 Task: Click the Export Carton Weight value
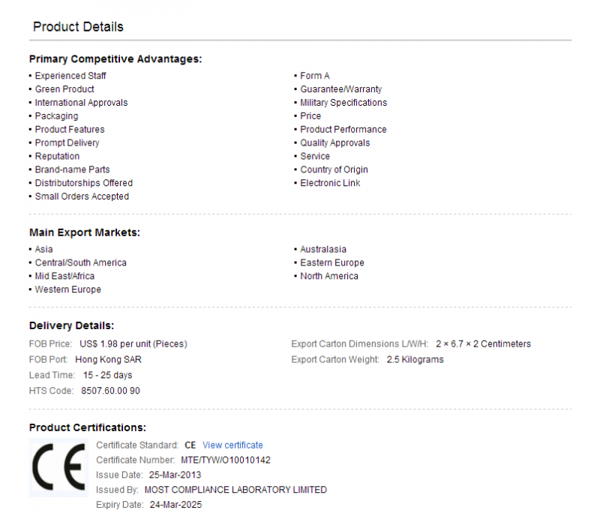pyautogui.click(x=415, y=360)
